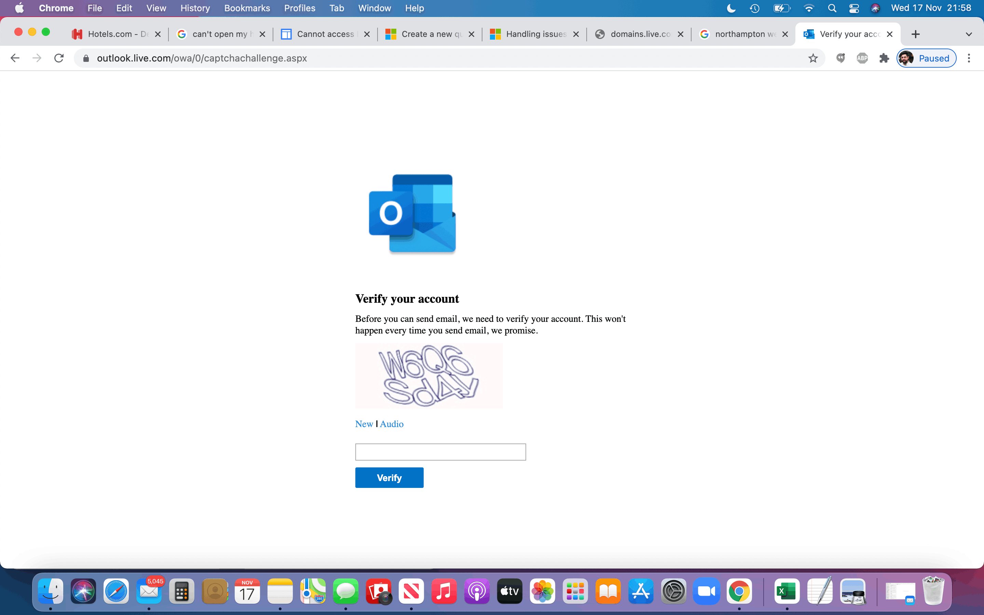
Task: Toggle the dark mode icon in menu bar
Action: 732,9
